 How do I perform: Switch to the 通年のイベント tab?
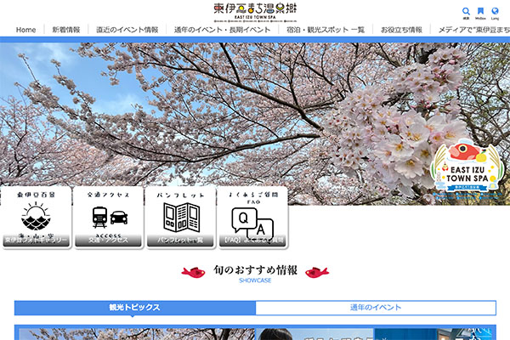point(376,308)
